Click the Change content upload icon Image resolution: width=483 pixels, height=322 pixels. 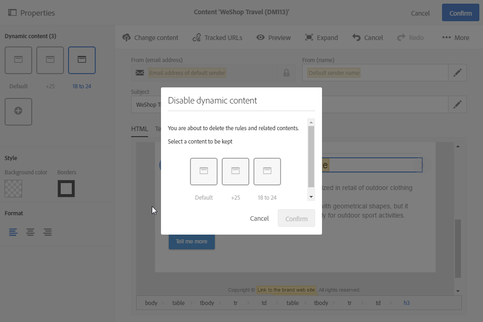pos(126,38)
